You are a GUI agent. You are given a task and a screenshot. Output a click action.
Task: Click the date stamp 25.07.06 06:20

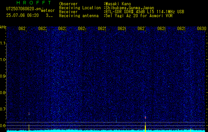[22, 16]
